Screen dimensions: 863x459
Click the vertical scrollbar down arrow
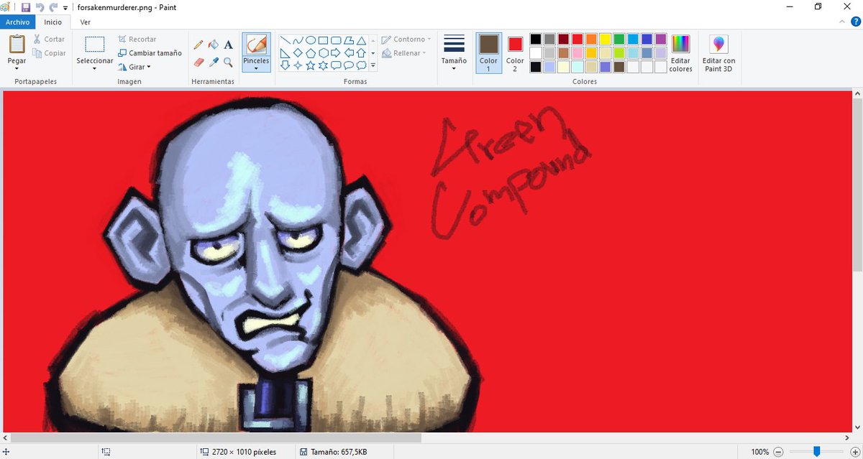coord(858,427)
